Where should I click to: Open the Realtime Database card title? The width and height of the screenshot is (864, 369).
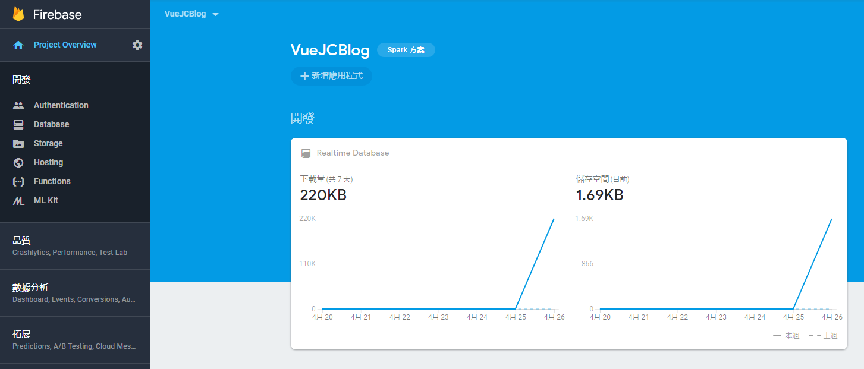[353, 153]
